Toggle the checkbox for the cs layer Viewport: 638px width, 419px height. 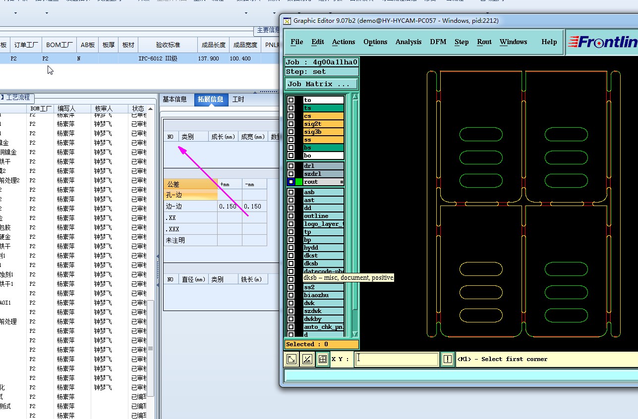tap(291, 116)
